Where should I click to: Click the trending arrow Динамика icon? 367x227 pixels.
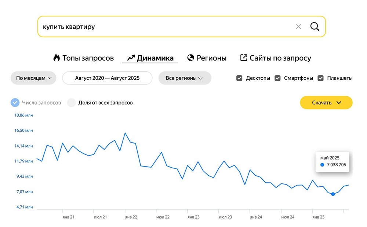(131, 58)
